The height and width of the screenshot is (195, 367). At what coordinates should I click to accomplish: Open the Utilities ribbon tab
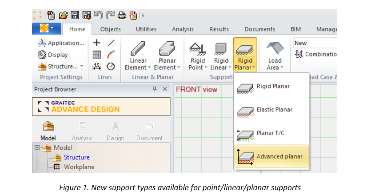coord(146,29)
